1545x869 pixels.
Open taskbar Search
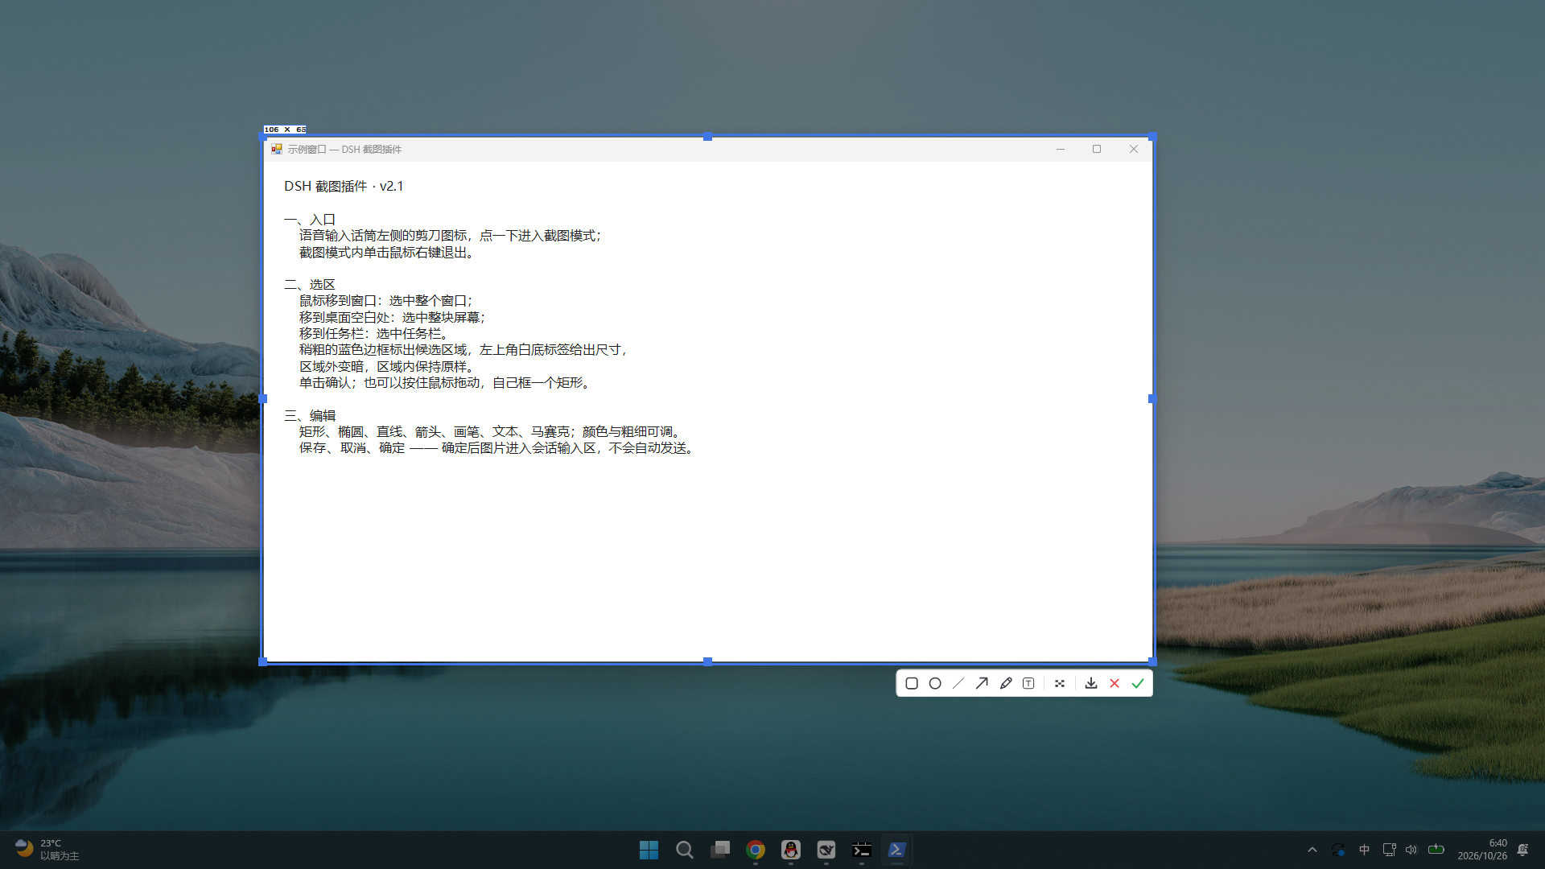[x=685, y=850]
